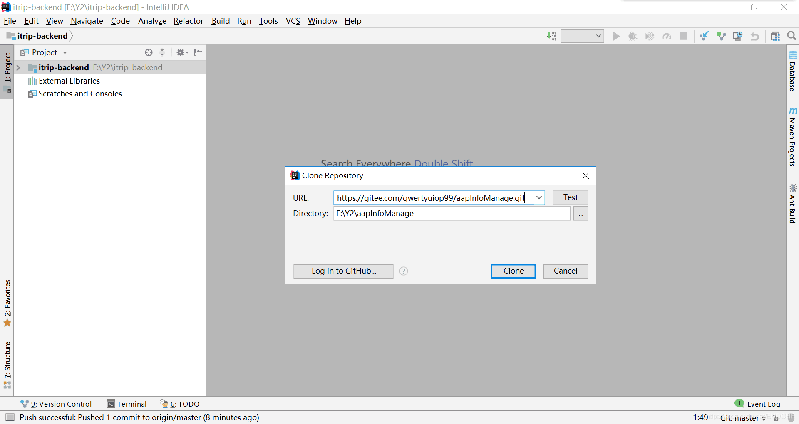Click the Show History toolbar icon
The width and height of the screenshot is (799, 424).
click(738, 36)
